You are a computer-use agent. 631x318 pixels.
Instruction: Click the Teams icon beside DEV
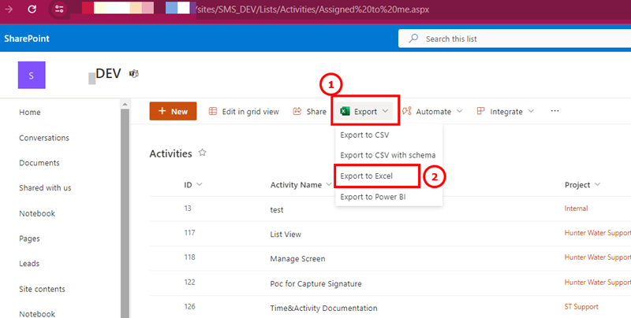coord(134,74)
